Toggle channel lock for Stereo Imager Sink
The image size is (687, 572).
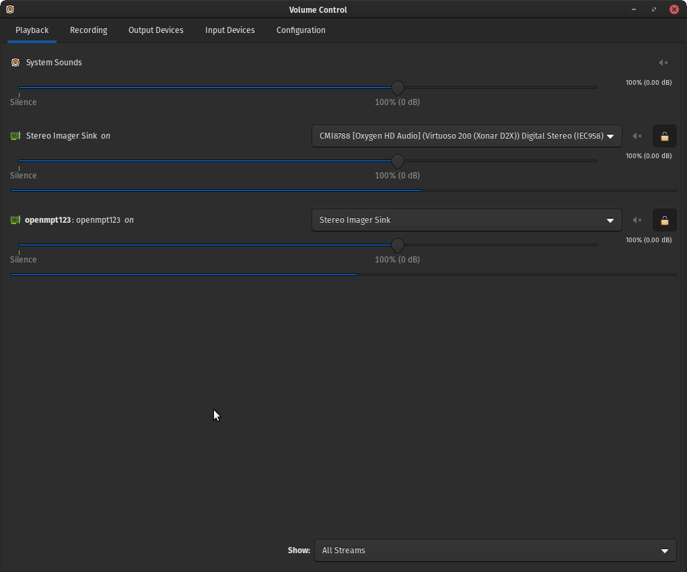pos(665,136)
